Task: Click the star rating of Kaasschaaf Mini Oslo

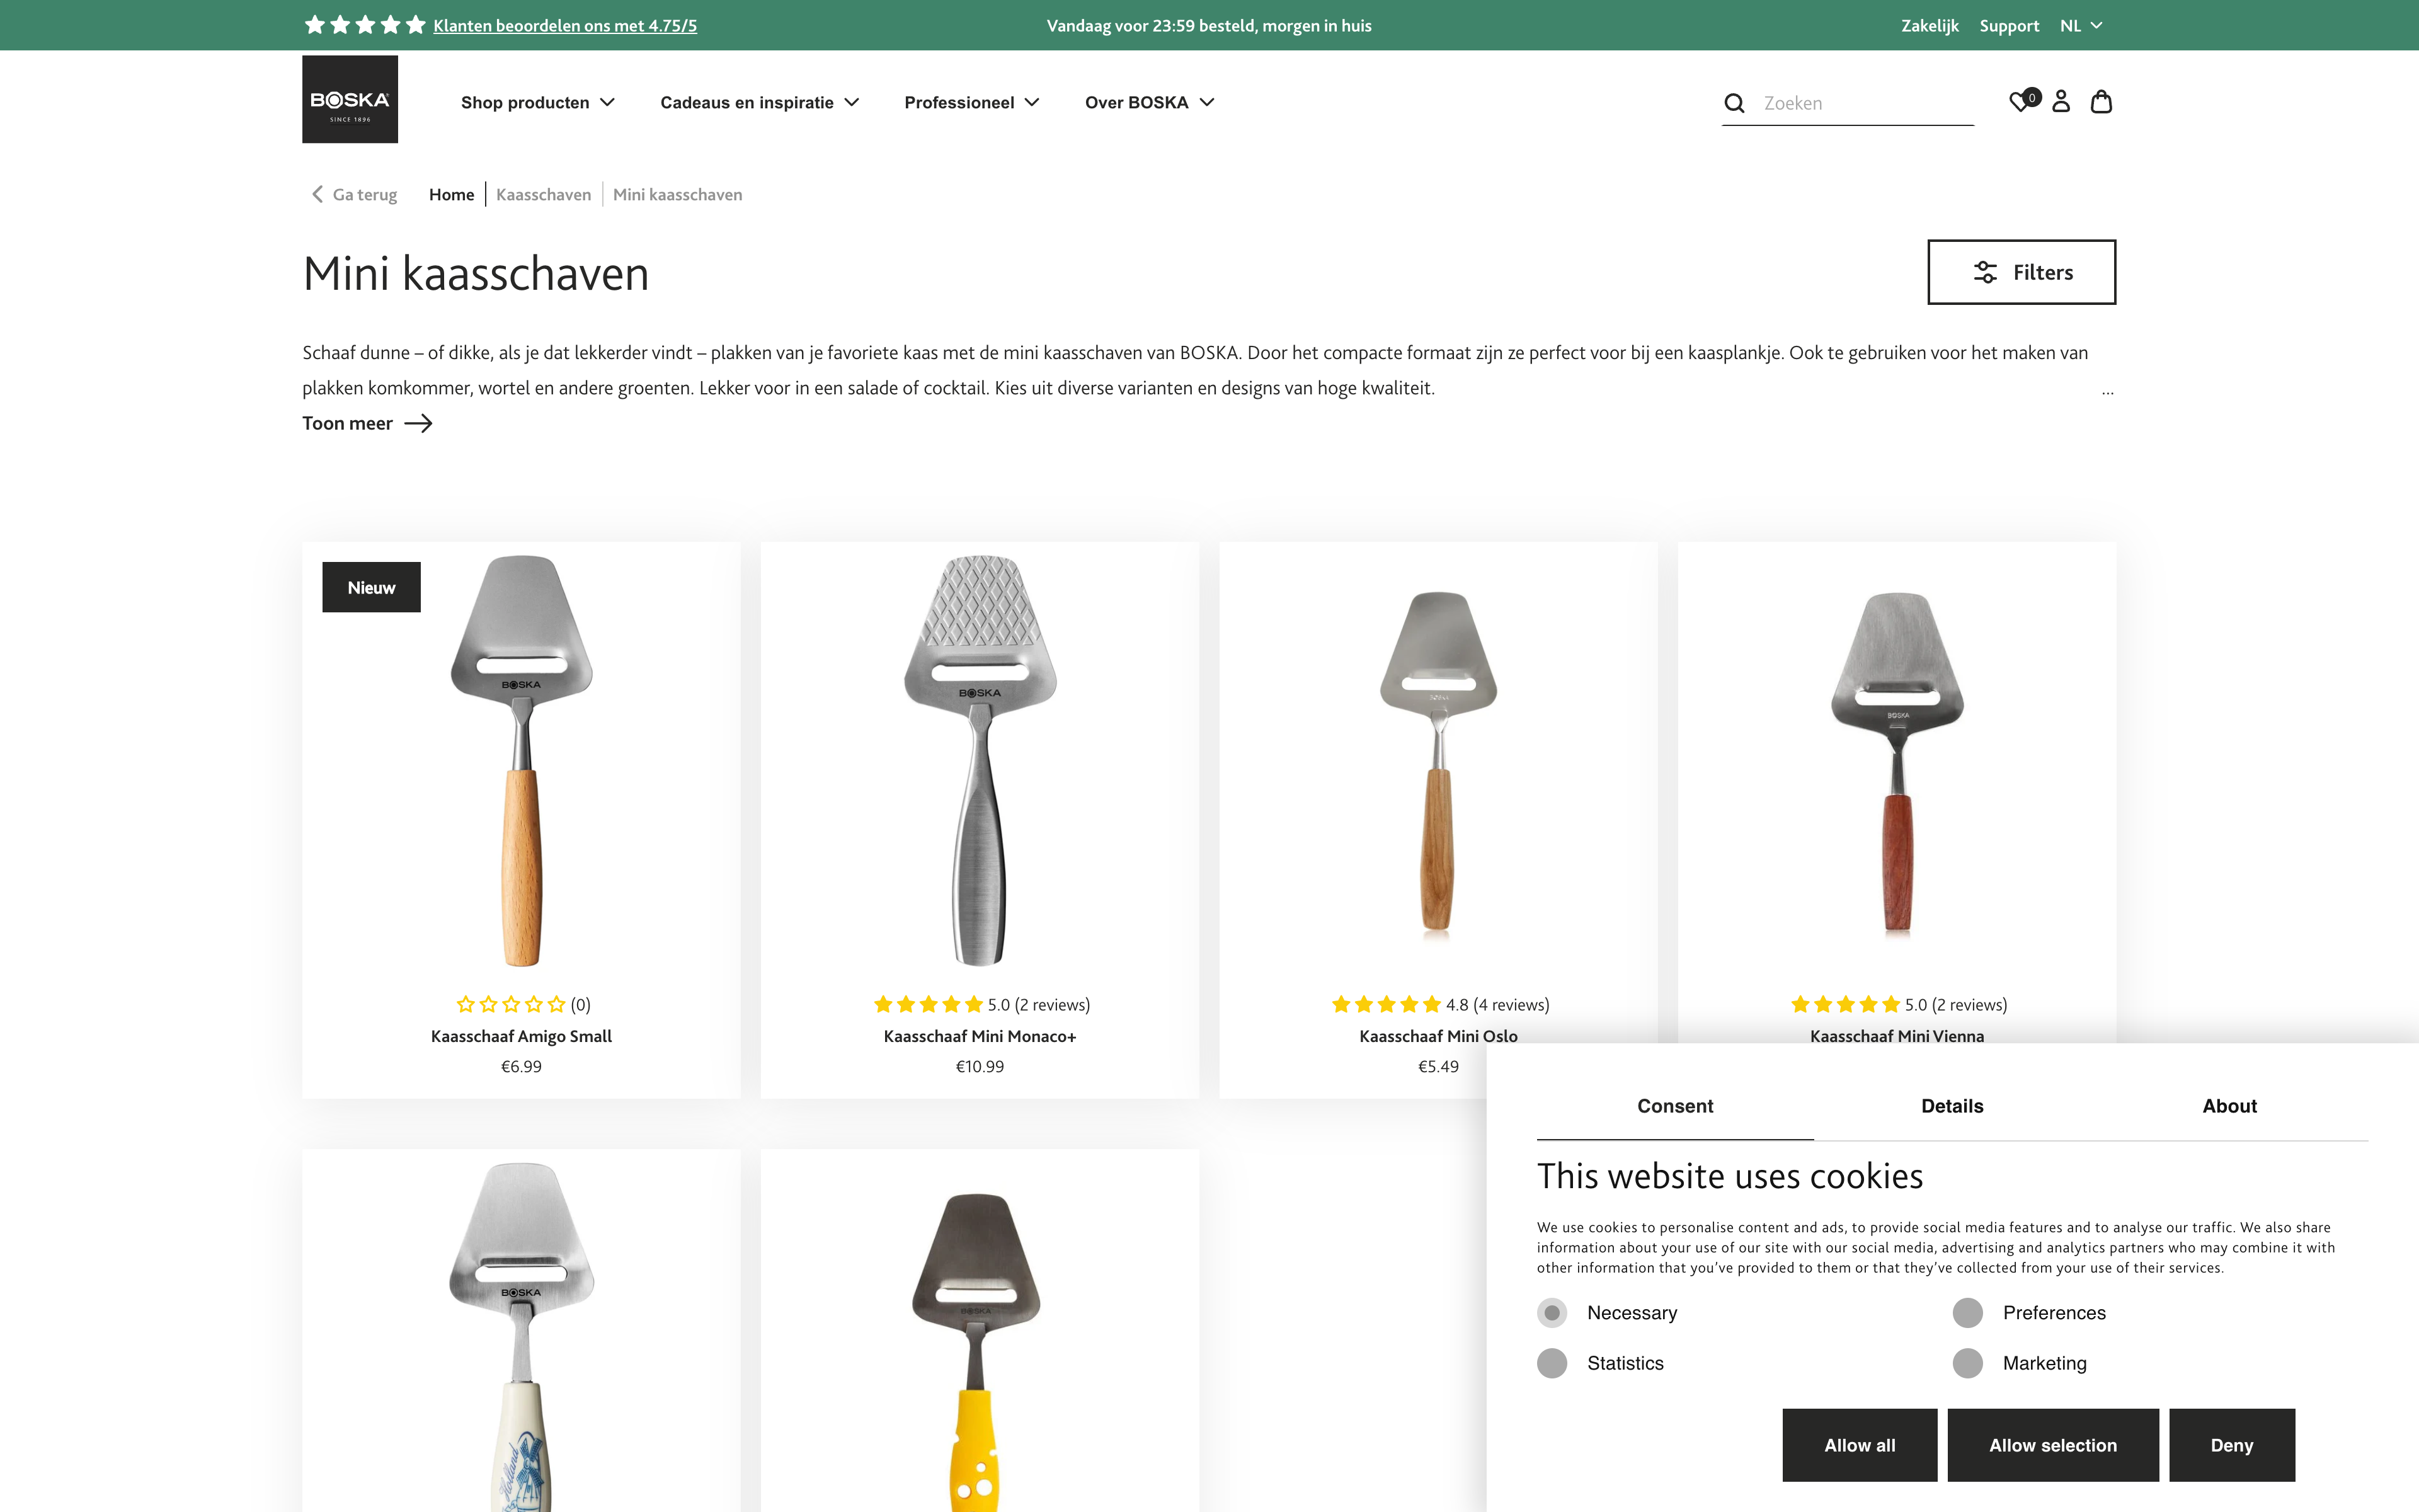Action: click(x=1385, y=1004)
